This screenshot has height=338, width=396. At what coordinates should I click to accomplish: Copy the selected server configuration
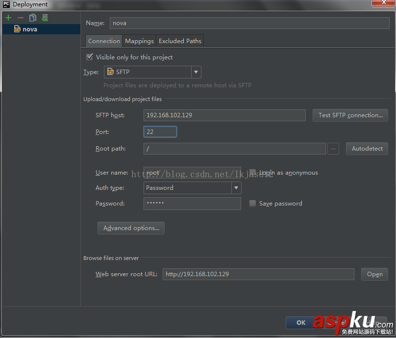(x=32, y=18)
